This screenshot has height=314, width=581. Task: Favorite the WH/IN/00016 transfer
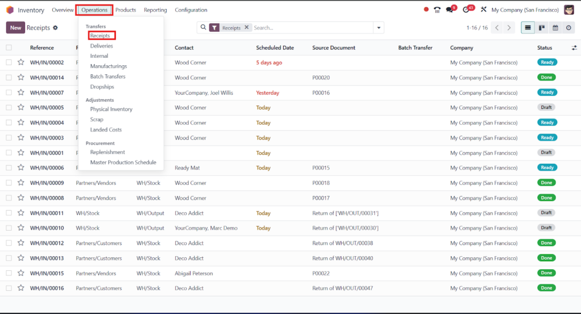coord(21,288)
